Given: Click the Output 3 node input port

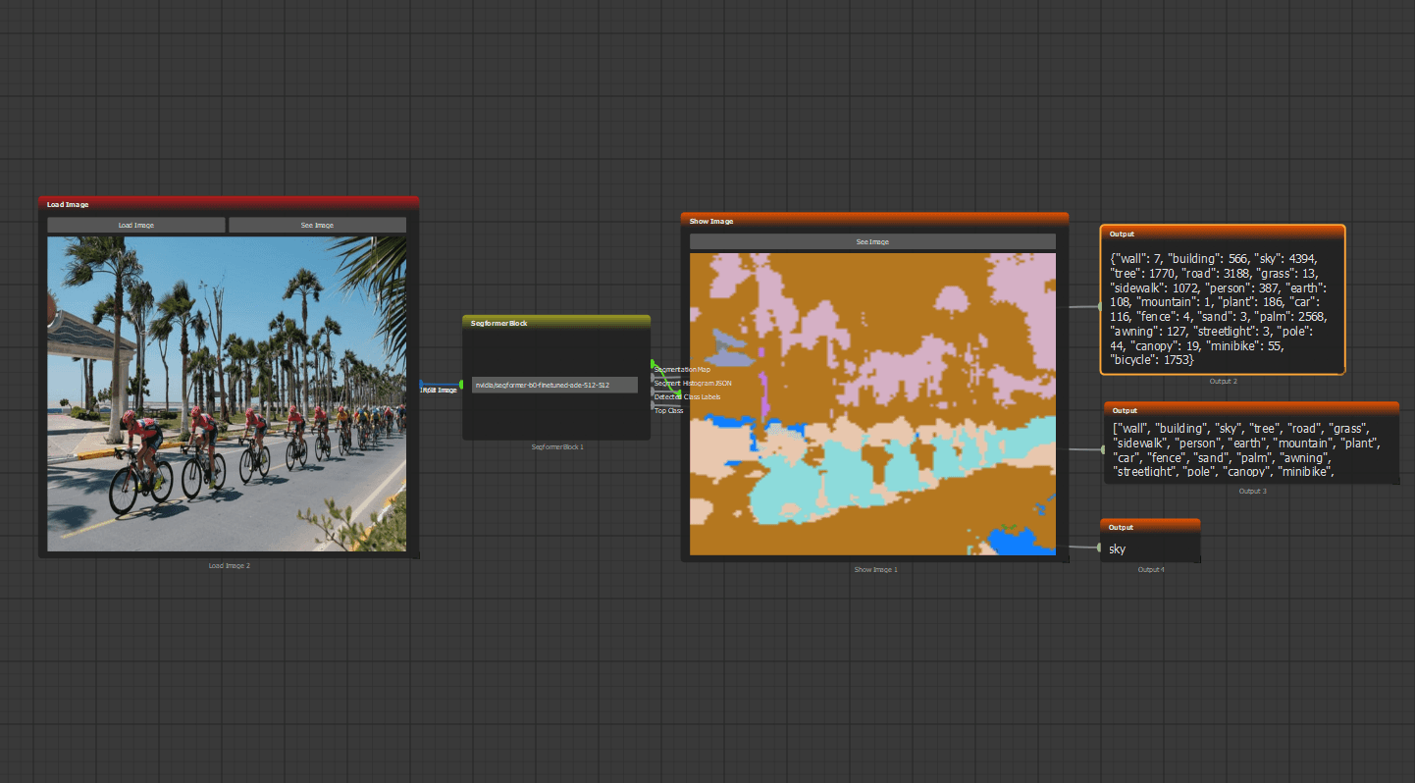Looking at the screenshot, I should [x=1103, y=449].
